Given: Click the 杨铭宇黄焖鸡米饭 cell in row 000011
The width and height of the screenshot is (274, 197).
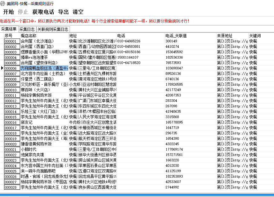Looking at the screenshot, I should point(44,95).
